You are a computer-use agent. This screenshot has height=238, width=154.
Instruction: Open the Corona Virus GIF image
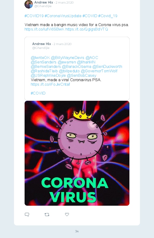pos(77,153)
